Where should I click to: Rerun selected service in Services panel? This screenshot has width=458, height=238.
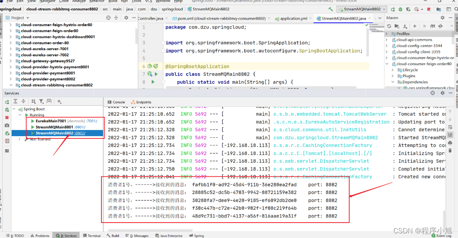[7, 102]
